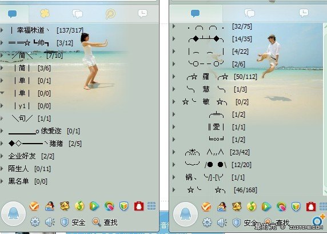Viewport: 327px width, 234px height.
Task: Open QQ PC Manager shield icon, right window
Action: click(x=296, y=207)
